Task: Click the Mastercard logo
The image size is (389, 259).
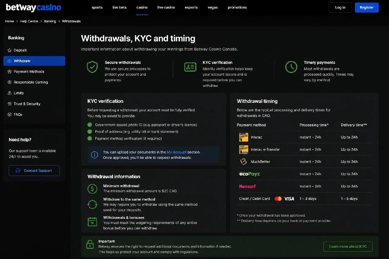Action: pos(278,199)
